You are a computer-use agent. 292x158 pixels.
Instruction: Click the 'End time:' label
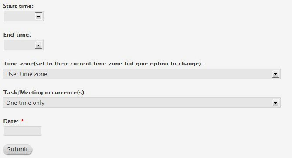(17, 35)
